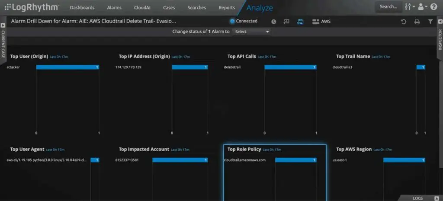
Task: Click the blue save layout icon
Action: [x=300, y=22]
